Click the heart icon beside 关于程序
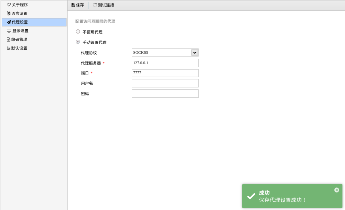The height and width of the screenshot is (210, 345). [8, 5]
